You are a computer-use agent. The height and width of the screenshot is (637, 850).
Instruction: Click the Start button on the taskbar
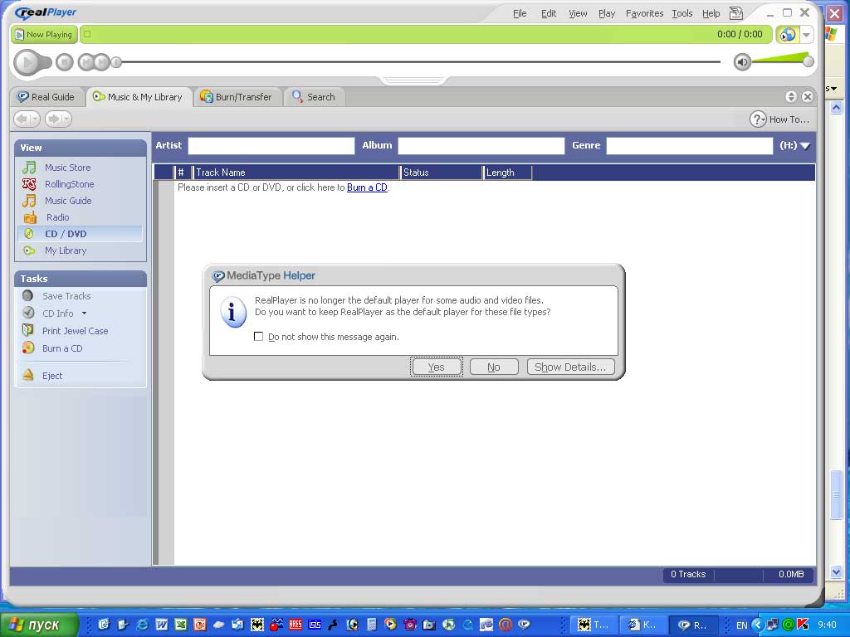pyautogui.click(x=39, y=625)
